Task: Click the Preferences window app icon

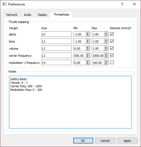Action: pos(5,4)
